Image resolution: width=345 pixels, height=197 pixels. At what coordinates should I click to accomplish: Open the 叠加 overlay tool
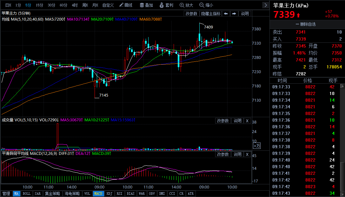(147, 5)
